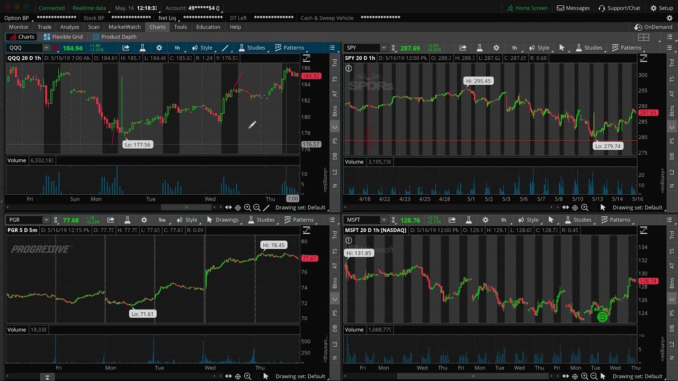Open the Patterns button on MSFT chart
This screenshot has width=678, height=381.
pyautogui.click(x=625, y=220)
